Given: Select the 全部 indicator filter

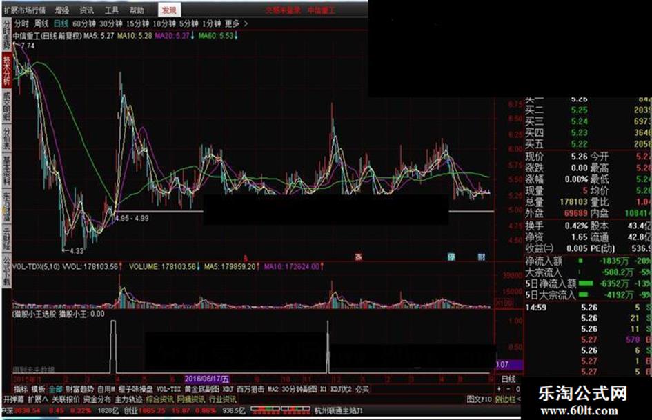Looking at the screenshot, I should [x=55, y=389].
